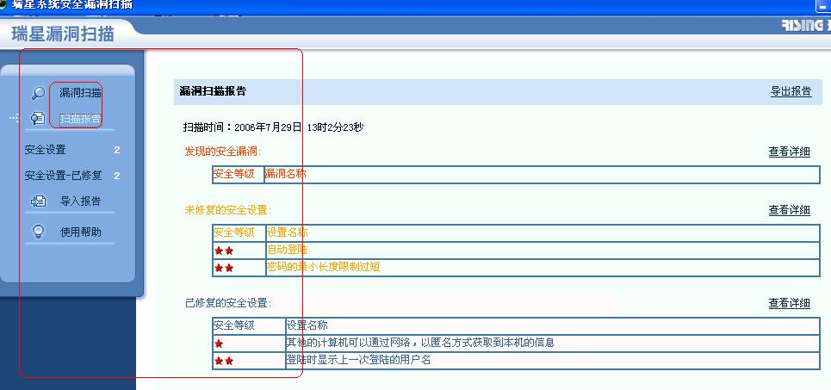Click the 漏洞扫描报告 heading

(x=213, y=91)
